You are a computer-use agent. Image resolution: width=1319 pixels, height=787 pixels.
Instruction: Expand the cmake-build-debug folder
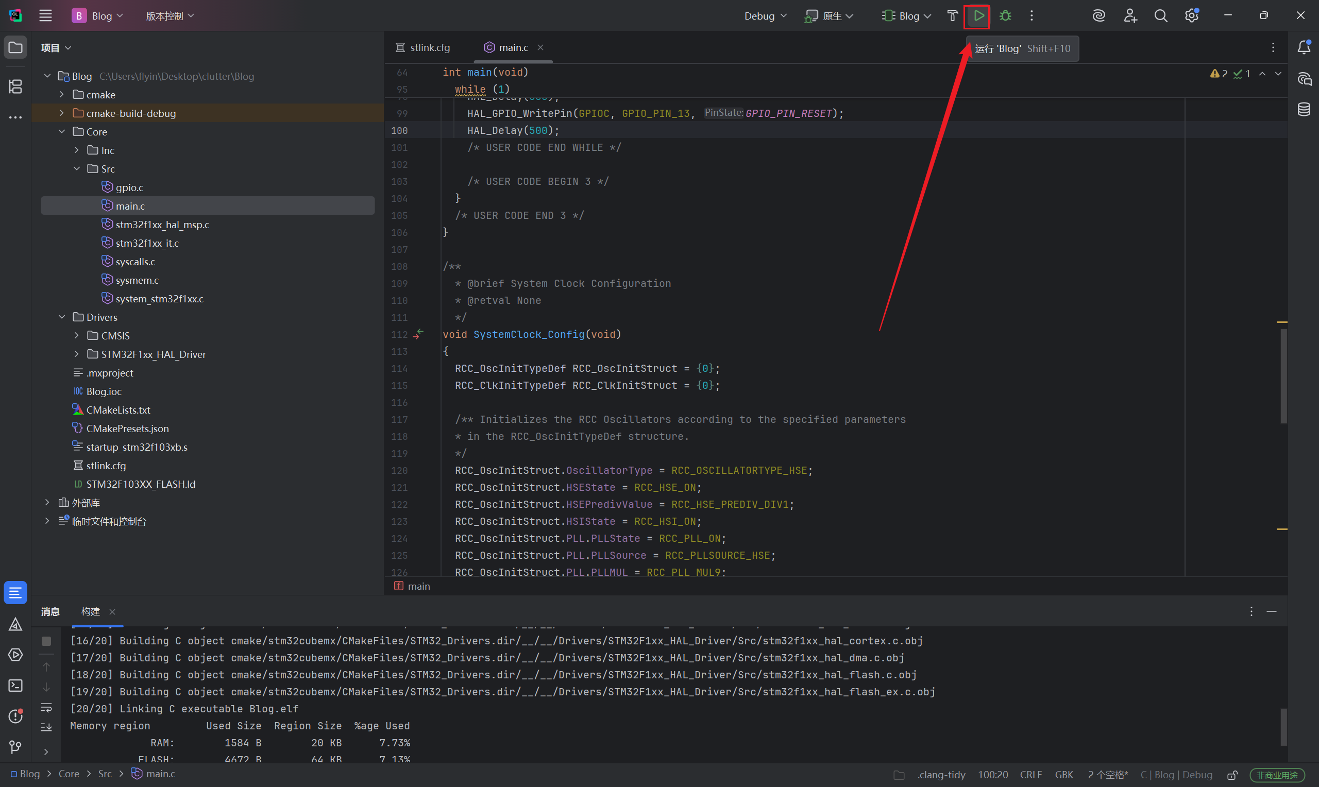click(61, 113)
